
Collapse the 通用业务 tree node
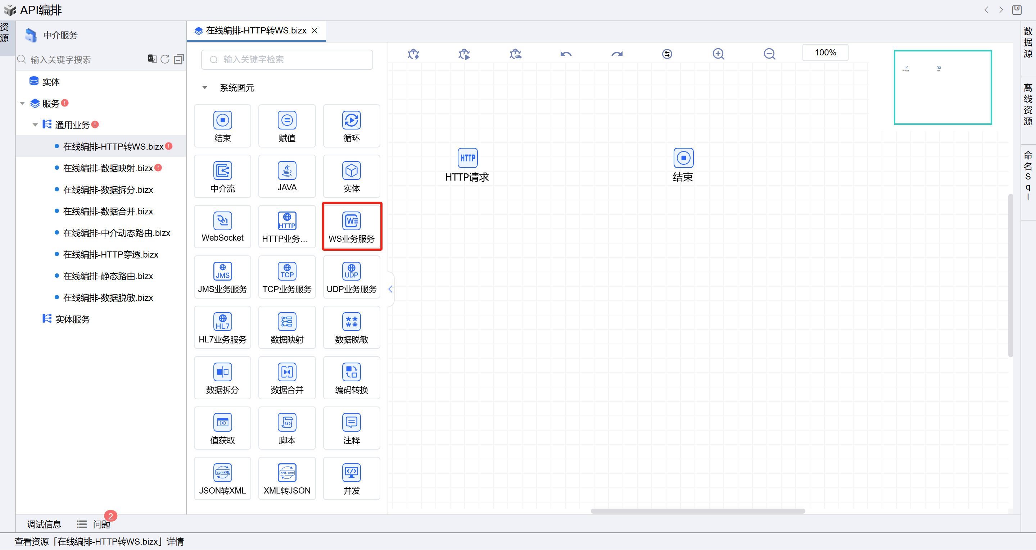coord(35,125)
